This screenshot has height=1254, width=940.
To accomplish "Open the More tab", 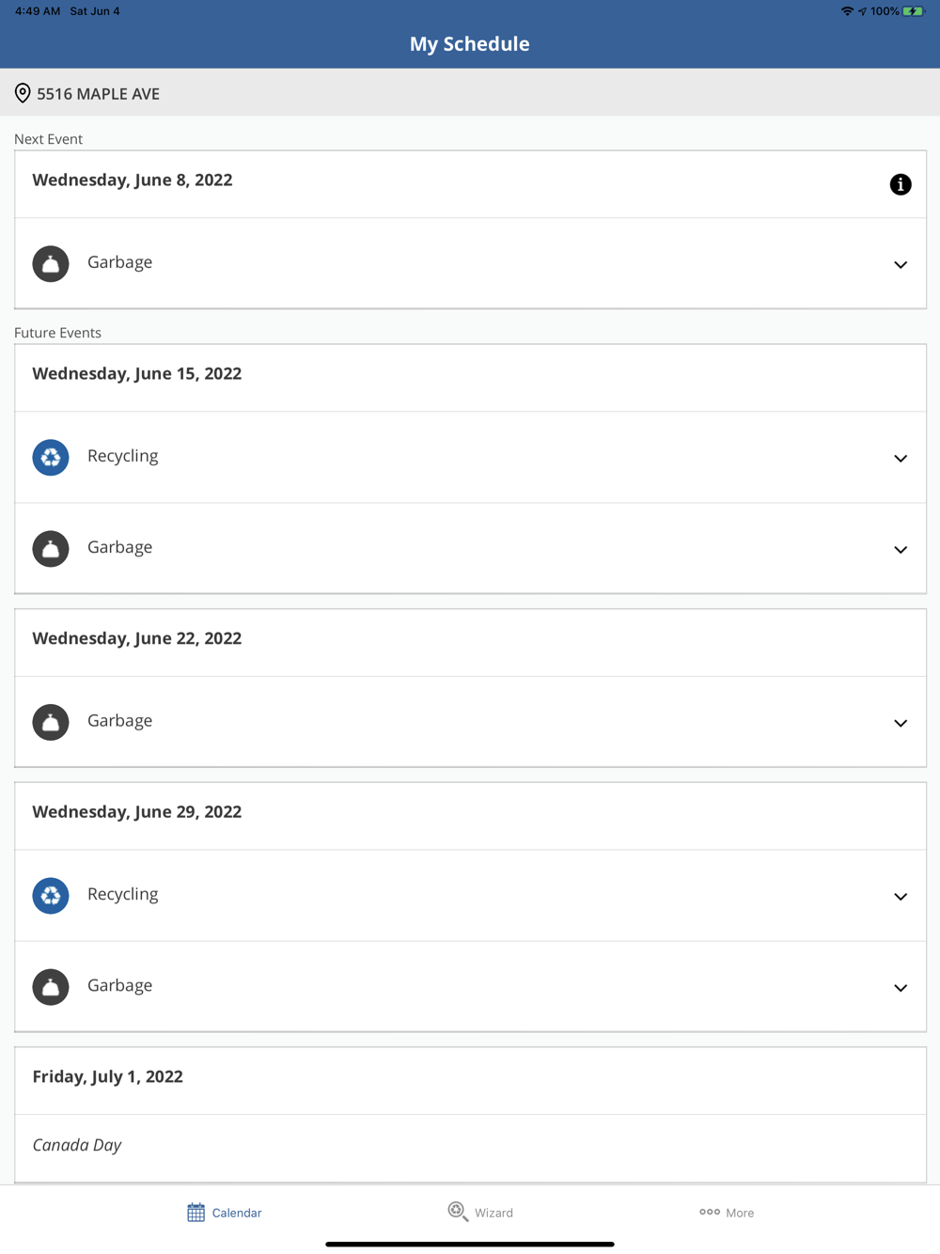I will (727, 1213).
